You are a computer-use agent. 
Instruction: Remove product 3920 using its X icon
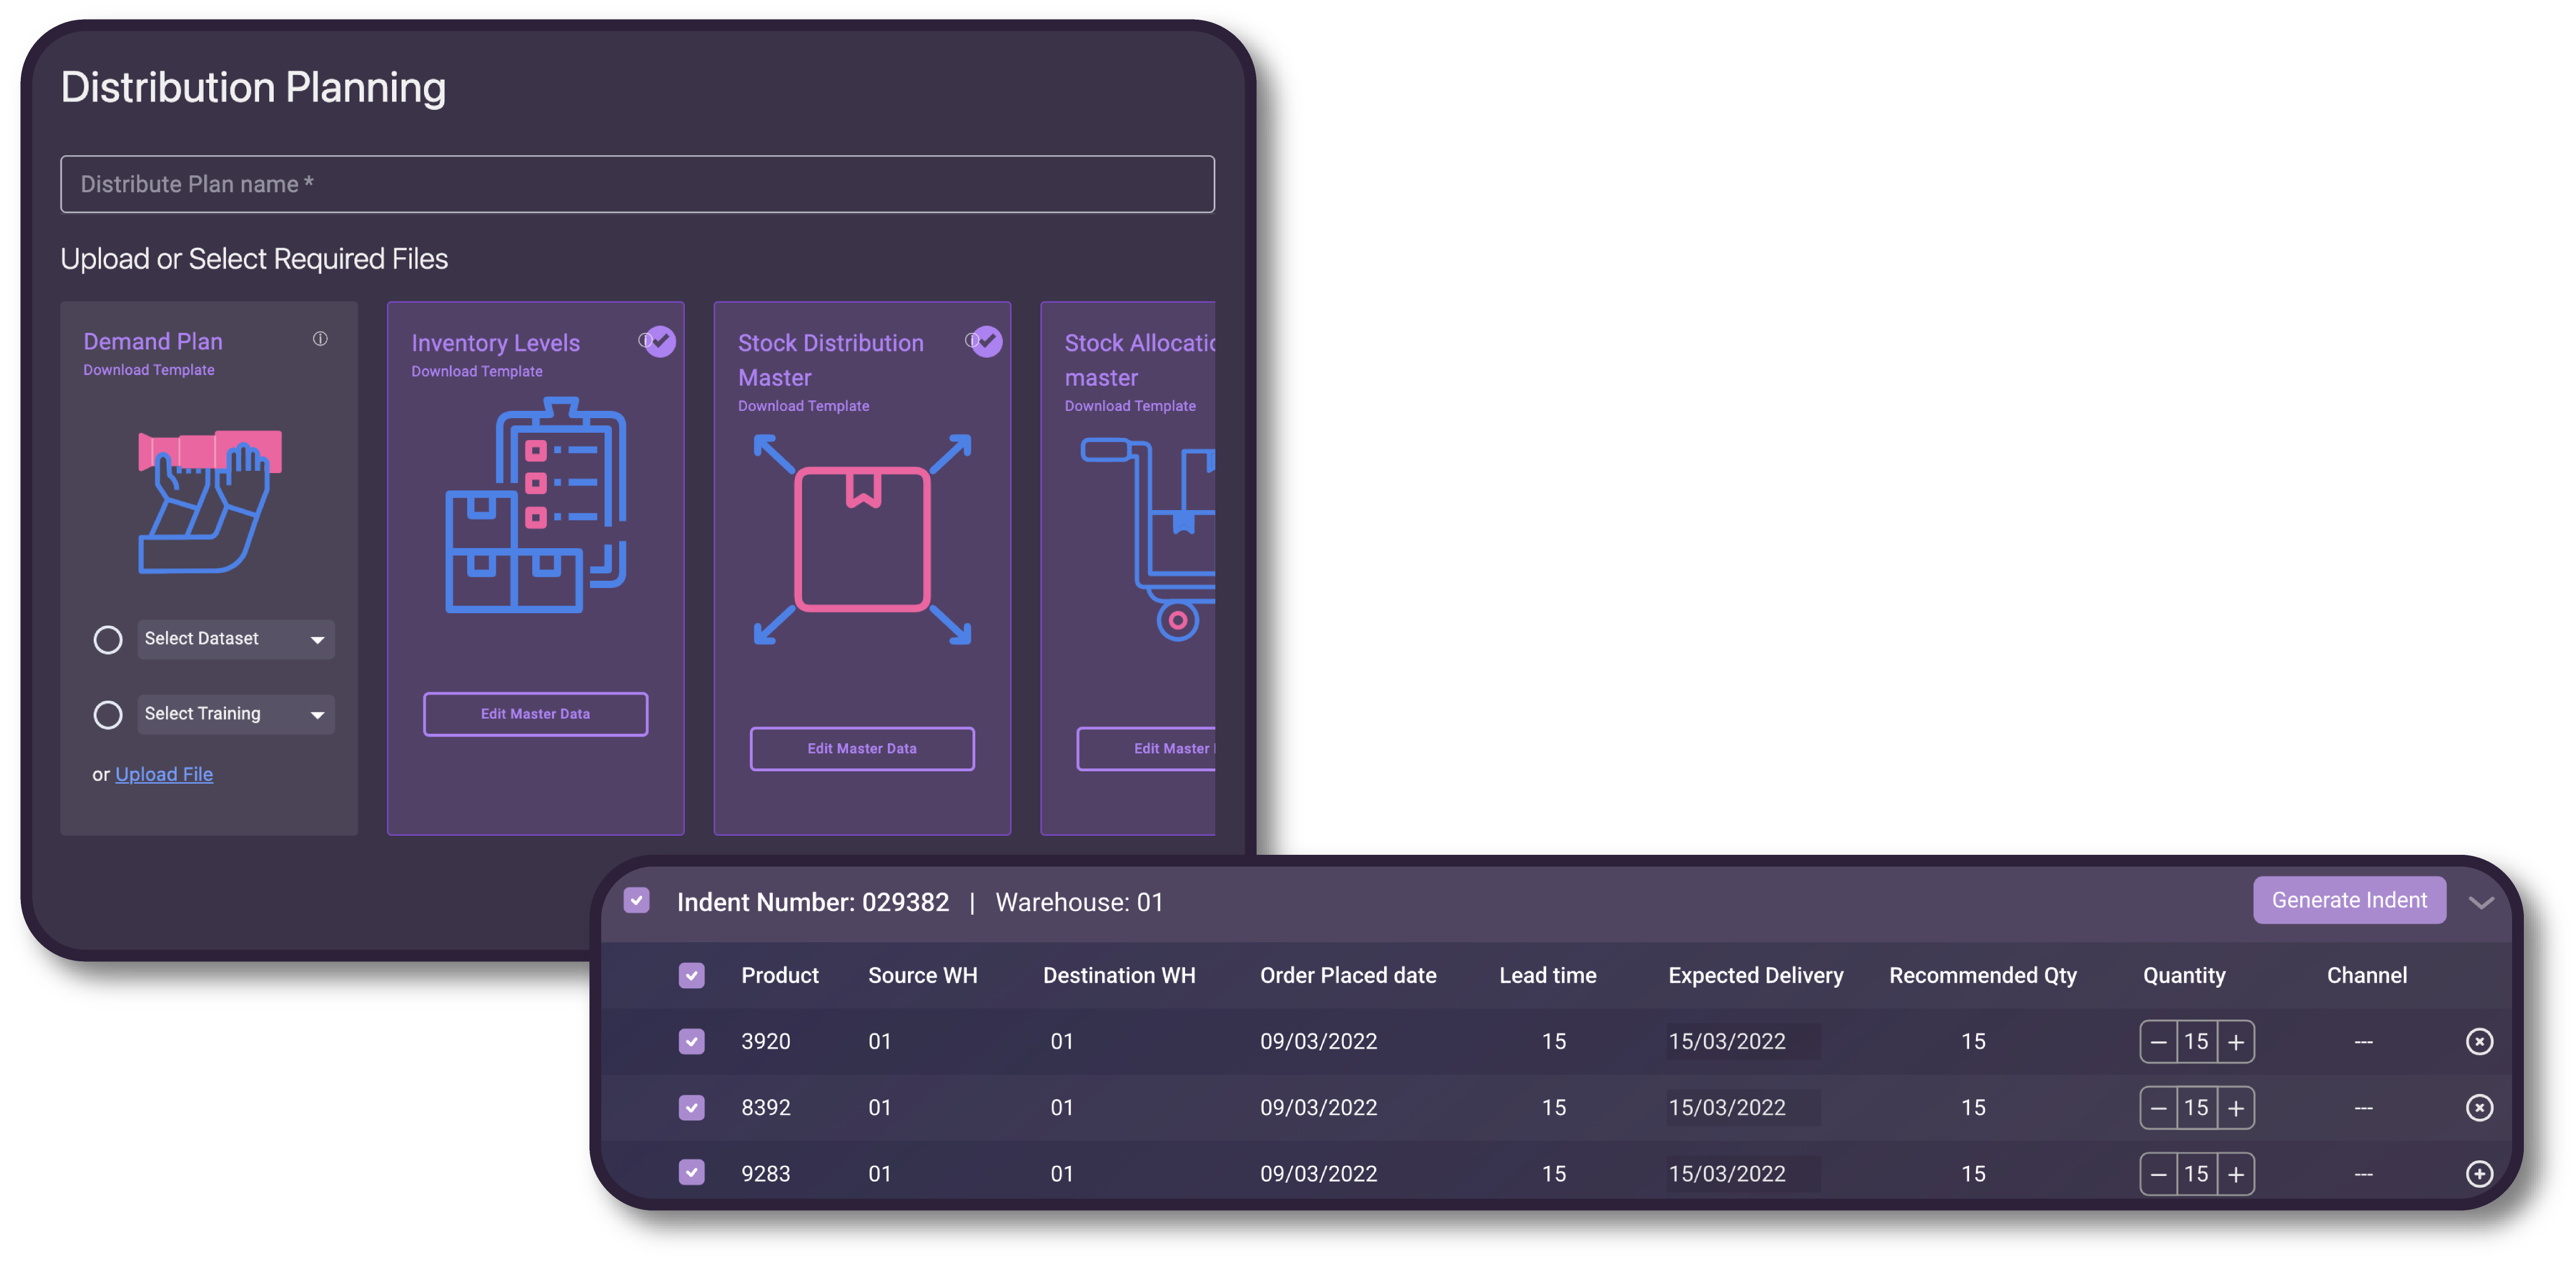[2480, 1041]
